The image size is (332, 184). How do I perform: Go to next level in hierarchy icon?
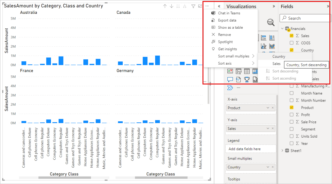(x=178, y=6)
